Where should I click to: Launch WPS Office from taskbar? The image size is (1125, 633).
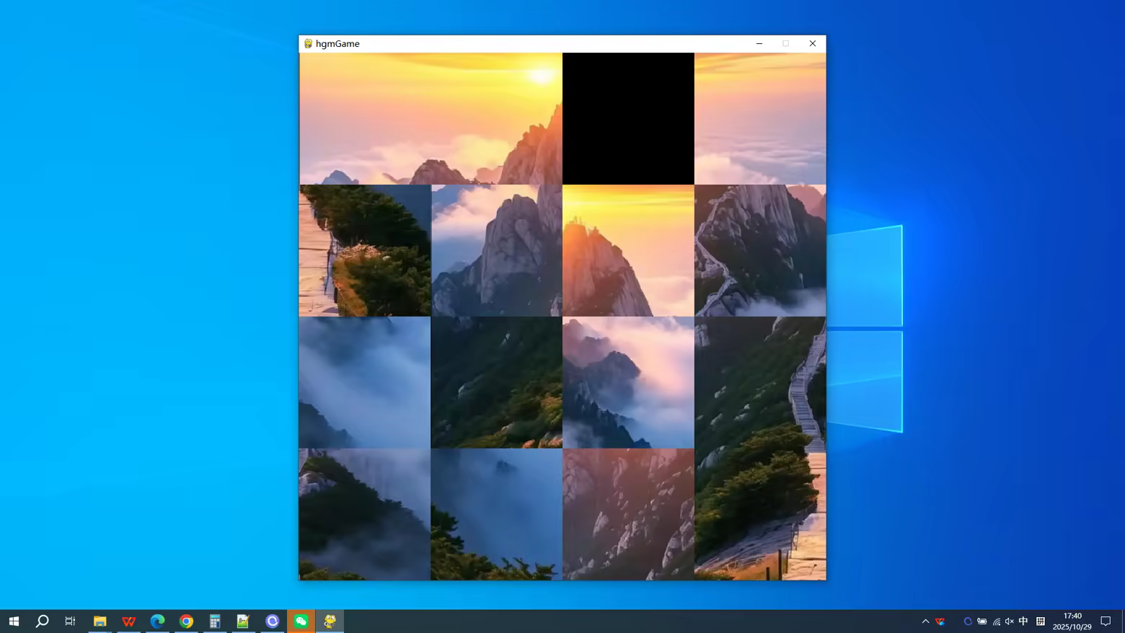[x=128, y=621]
